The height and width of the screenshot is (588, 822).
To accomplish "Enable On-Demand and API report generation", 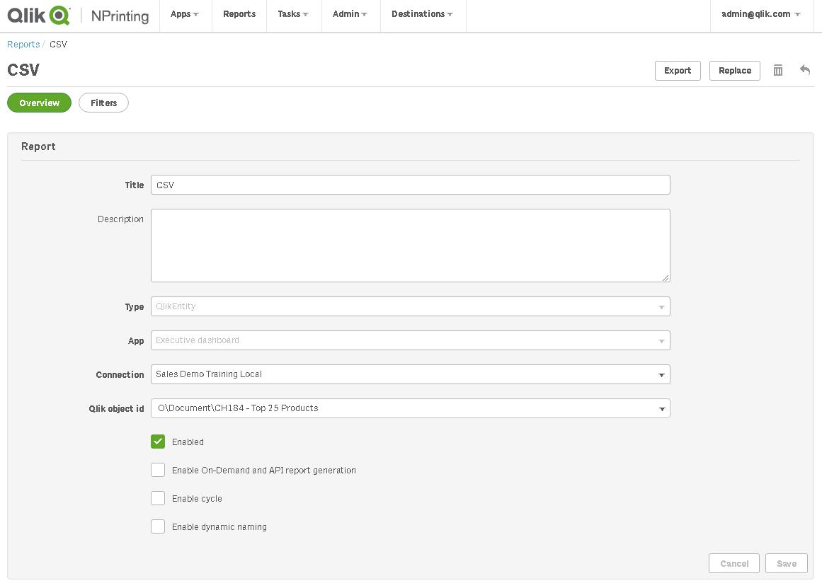I will (158, 470).
